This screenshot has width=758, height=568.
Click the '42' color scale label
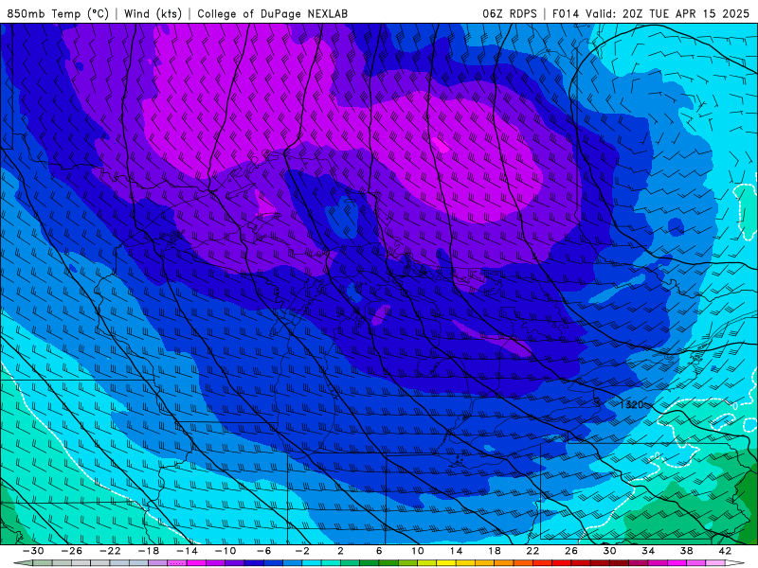[x=725, y=551]
